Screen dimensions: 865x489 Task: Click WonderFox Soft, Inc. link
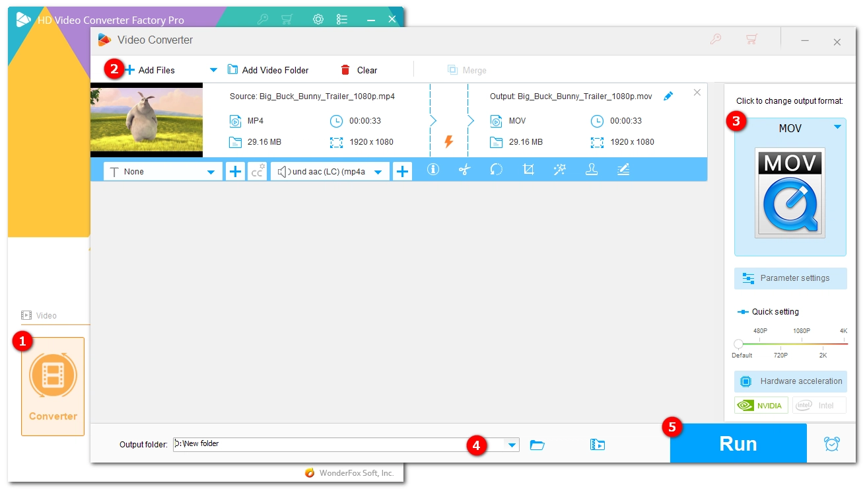point(356,473)
